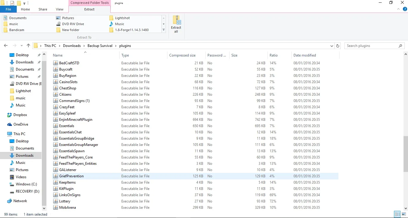Expand the Extract To destinations list
Screen dimensions: 408x218
163,30
